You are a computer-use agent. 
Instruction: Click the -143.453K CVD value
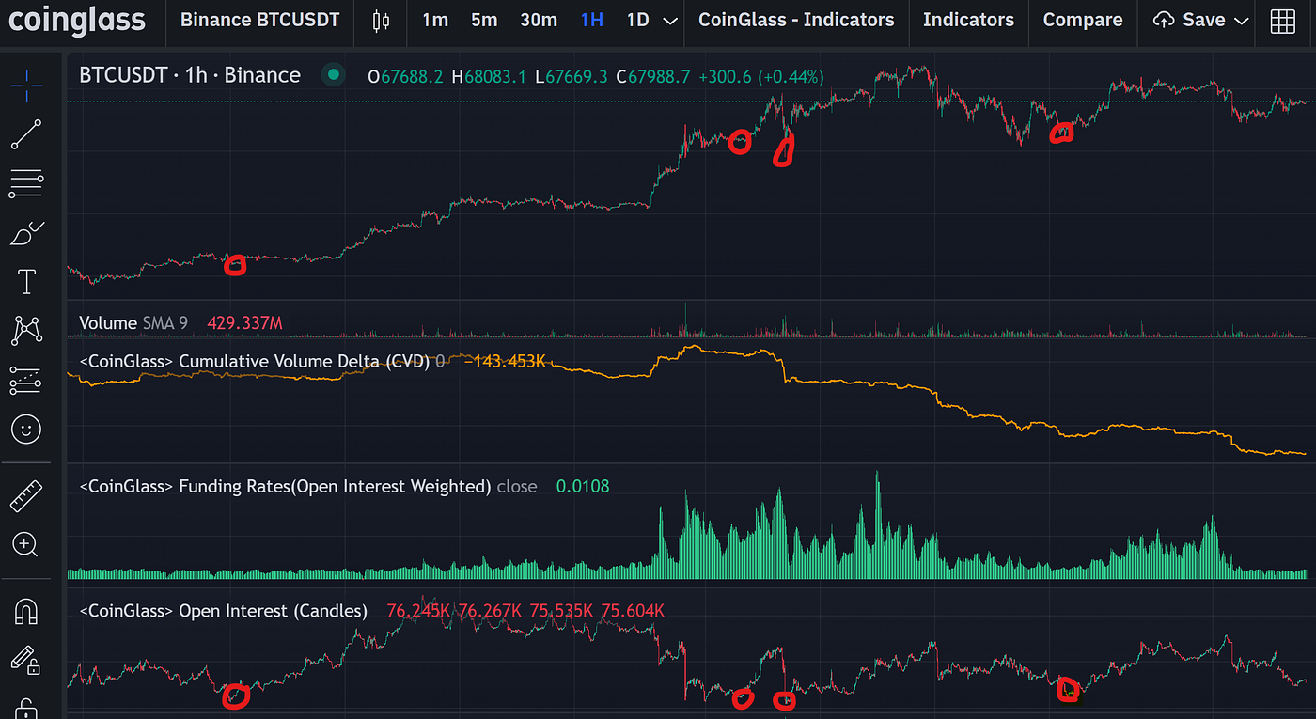click(x=505, y=361)
